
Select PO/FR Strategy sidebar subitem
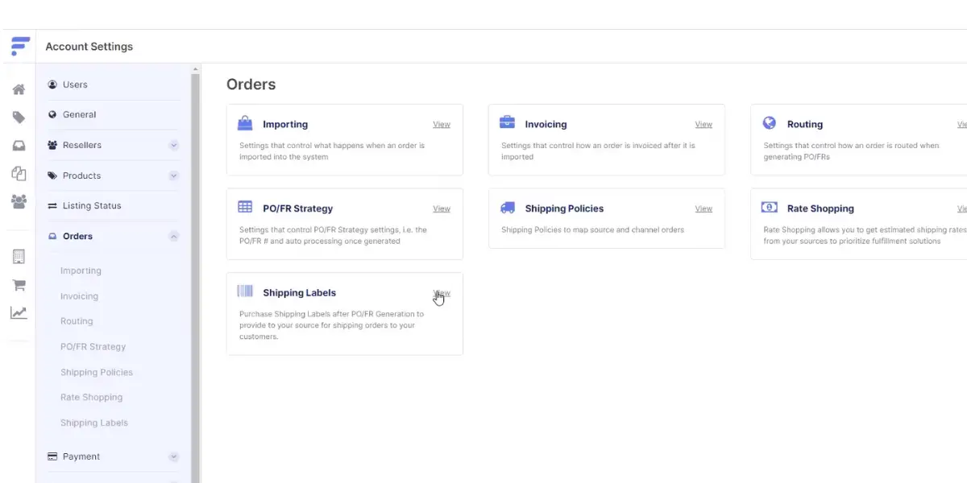[93, 347]
